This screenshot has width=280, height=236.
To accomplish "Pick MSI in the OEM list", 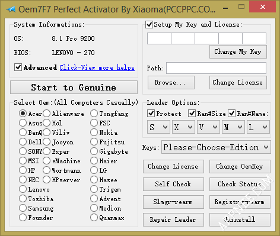I will [23, 161].
